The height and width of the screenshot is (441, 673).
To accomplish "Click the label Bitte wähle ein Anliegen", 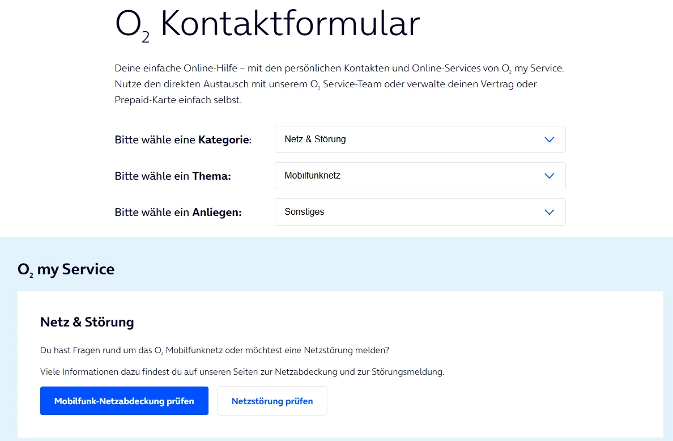I will coord(178,212).
